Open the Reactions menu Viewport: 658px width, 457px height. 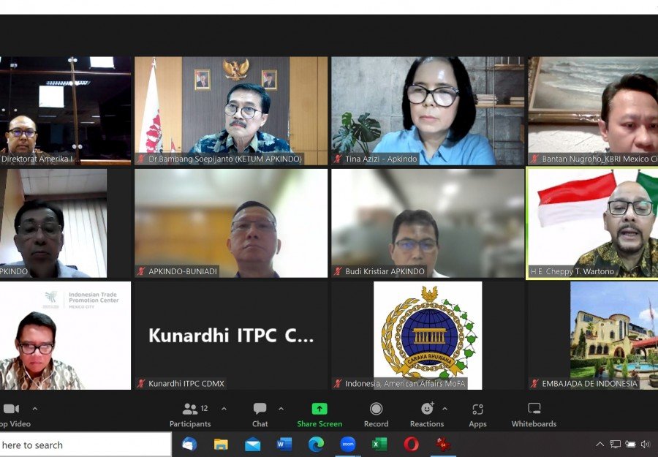(427, 414)
